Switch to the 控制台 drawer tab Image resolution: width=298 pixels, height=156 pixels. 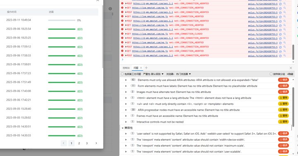(126, 68)
